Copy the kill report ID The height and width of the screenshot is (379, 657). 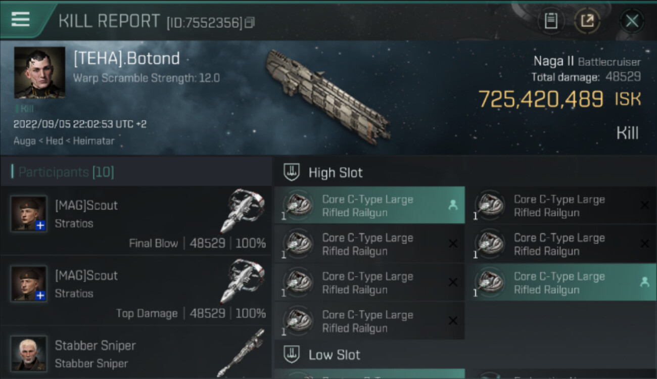pos(250,23)
